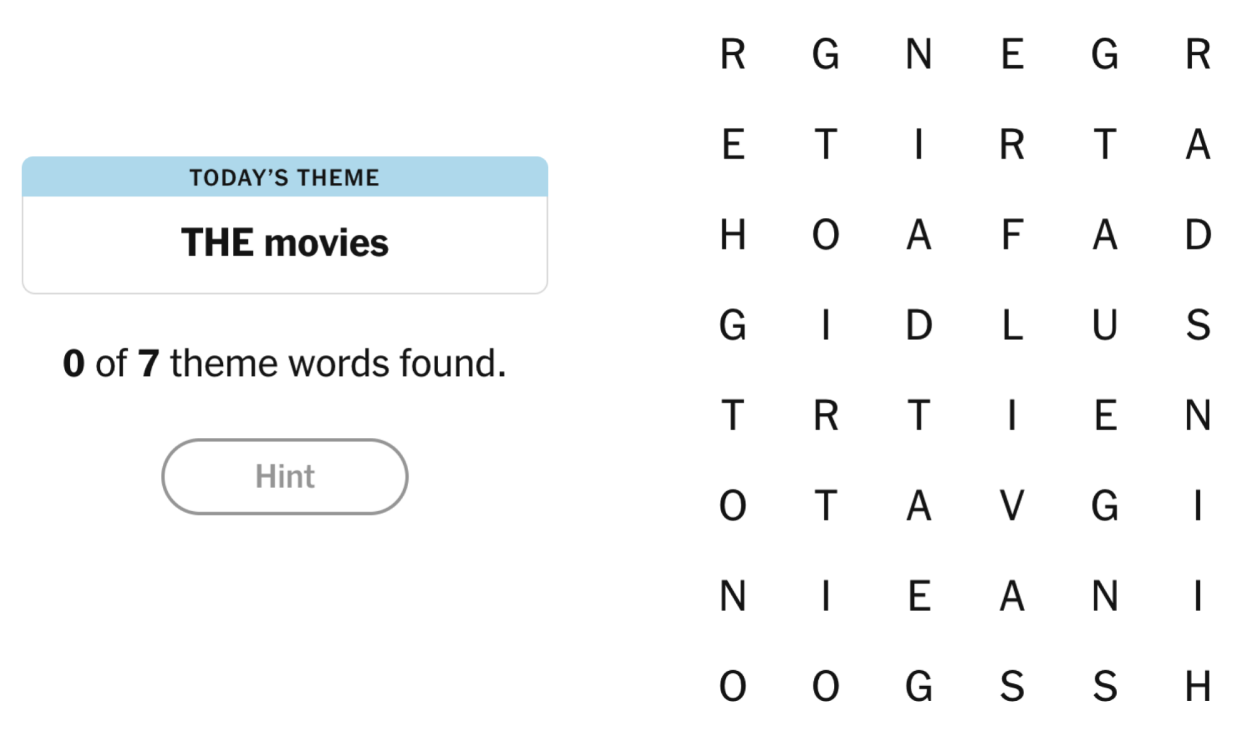This screenshot has height=741, width=1252.
Task: Click the 0 of 7 theme words counter
Action: tap(285, 362)
